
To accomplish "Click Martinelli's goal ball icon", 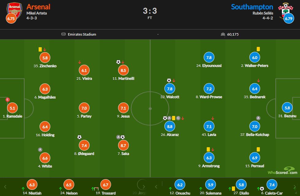I will tap(118, 62).
